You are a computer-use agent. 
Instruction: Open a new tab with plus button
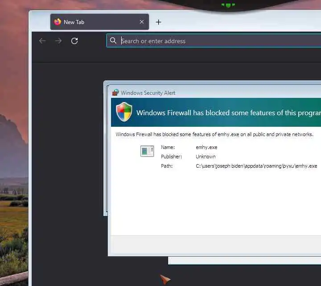(158, 22)
